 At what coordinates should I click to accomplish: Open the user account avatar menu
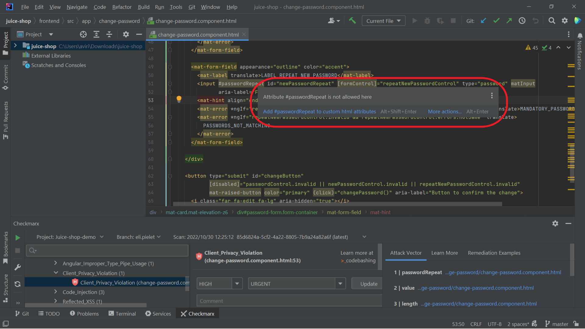click(334, 21)
